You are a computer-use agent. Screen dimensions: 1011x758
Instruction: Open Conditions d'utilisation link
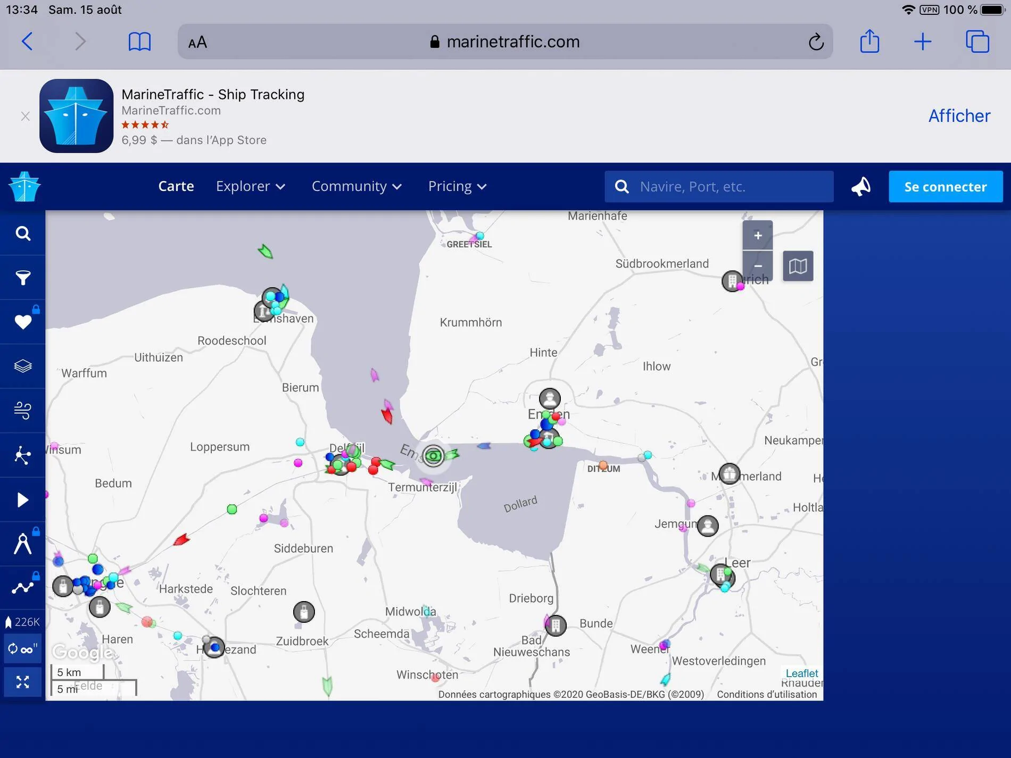[x=767, y=694]
